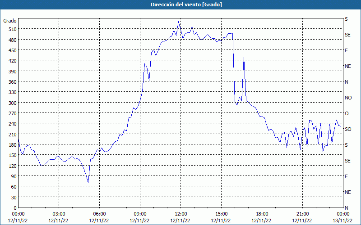Click the 'Grado' y-axis unit label
Image resolution: width=361 pixels, height=225 pixels.
10,21
